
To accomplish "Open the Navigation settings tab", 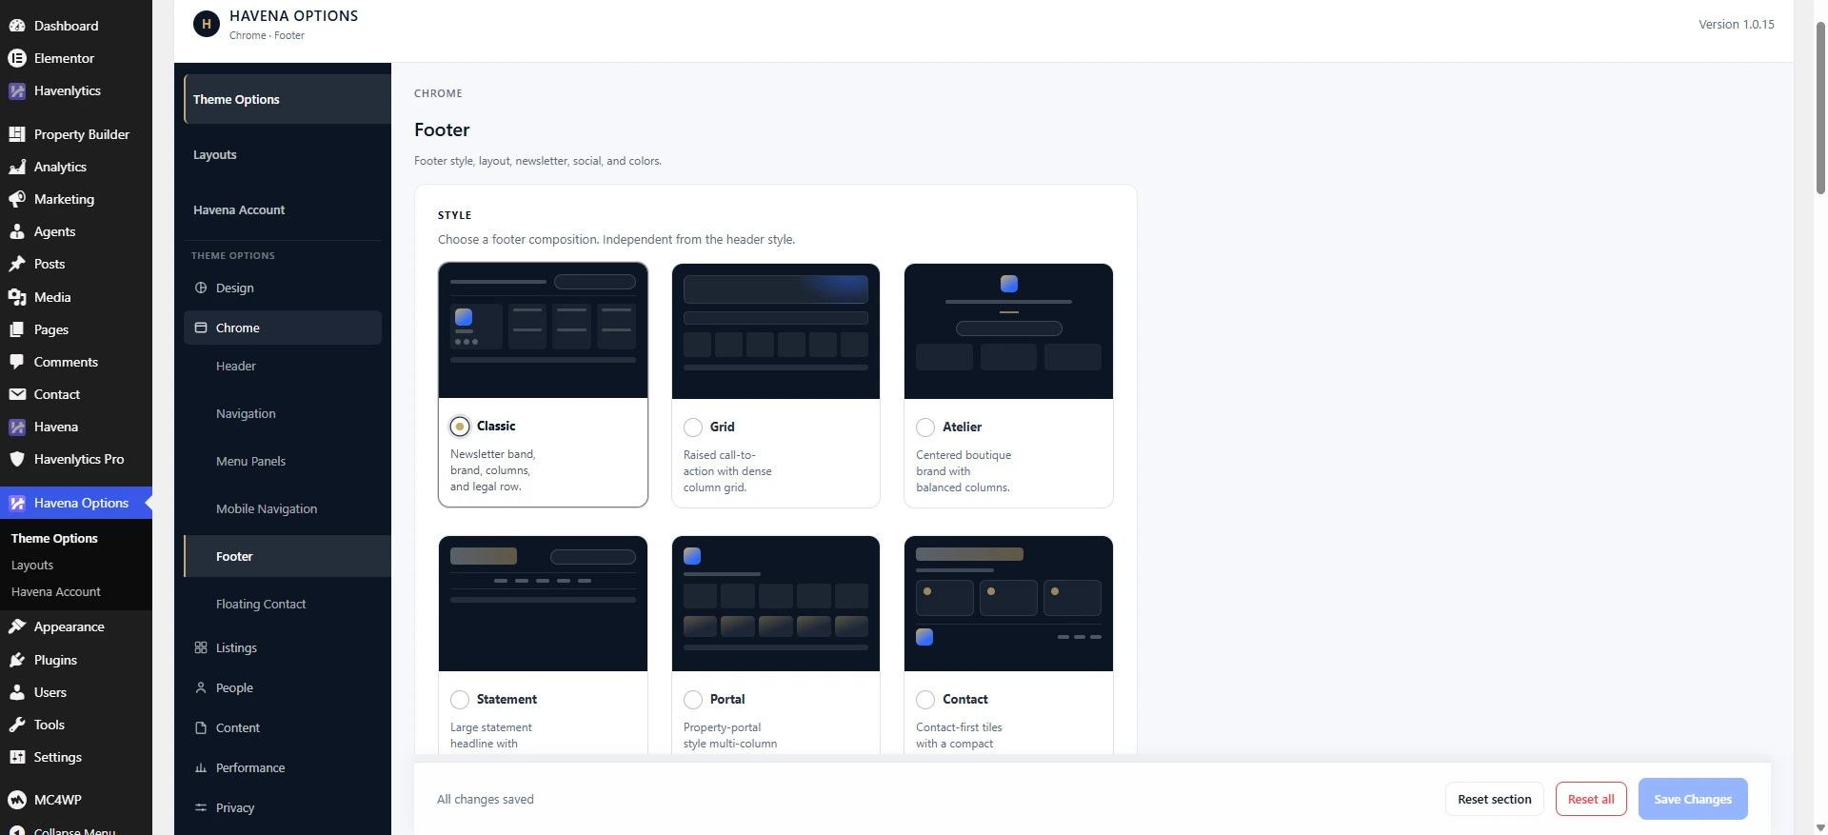I will [288, 413].
